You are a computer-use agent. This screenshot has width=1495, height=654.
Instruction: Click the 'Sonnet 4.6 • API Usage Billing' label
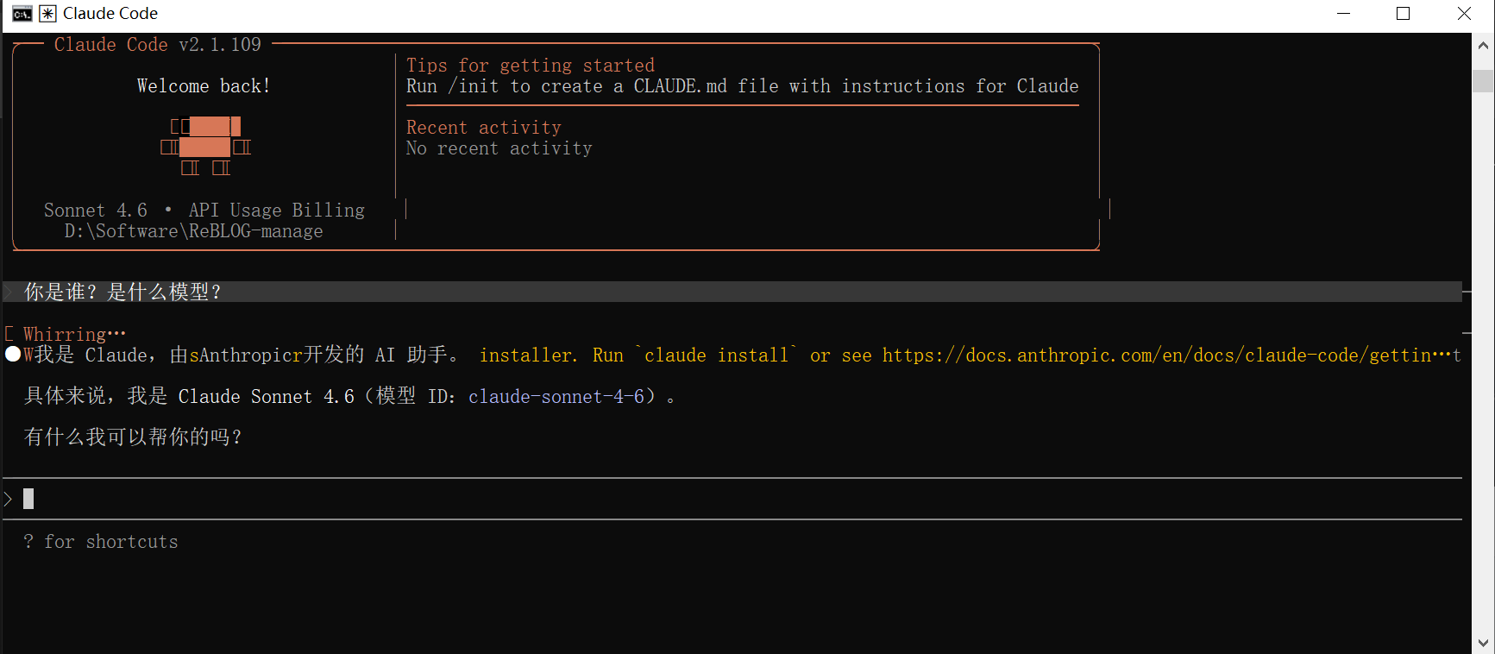point(204,211)
